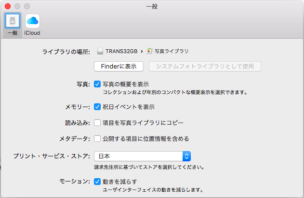Toggle 祝日イベントを表示 checkbox
Screen dimensions: 304x198
click(x=97, y=107)
